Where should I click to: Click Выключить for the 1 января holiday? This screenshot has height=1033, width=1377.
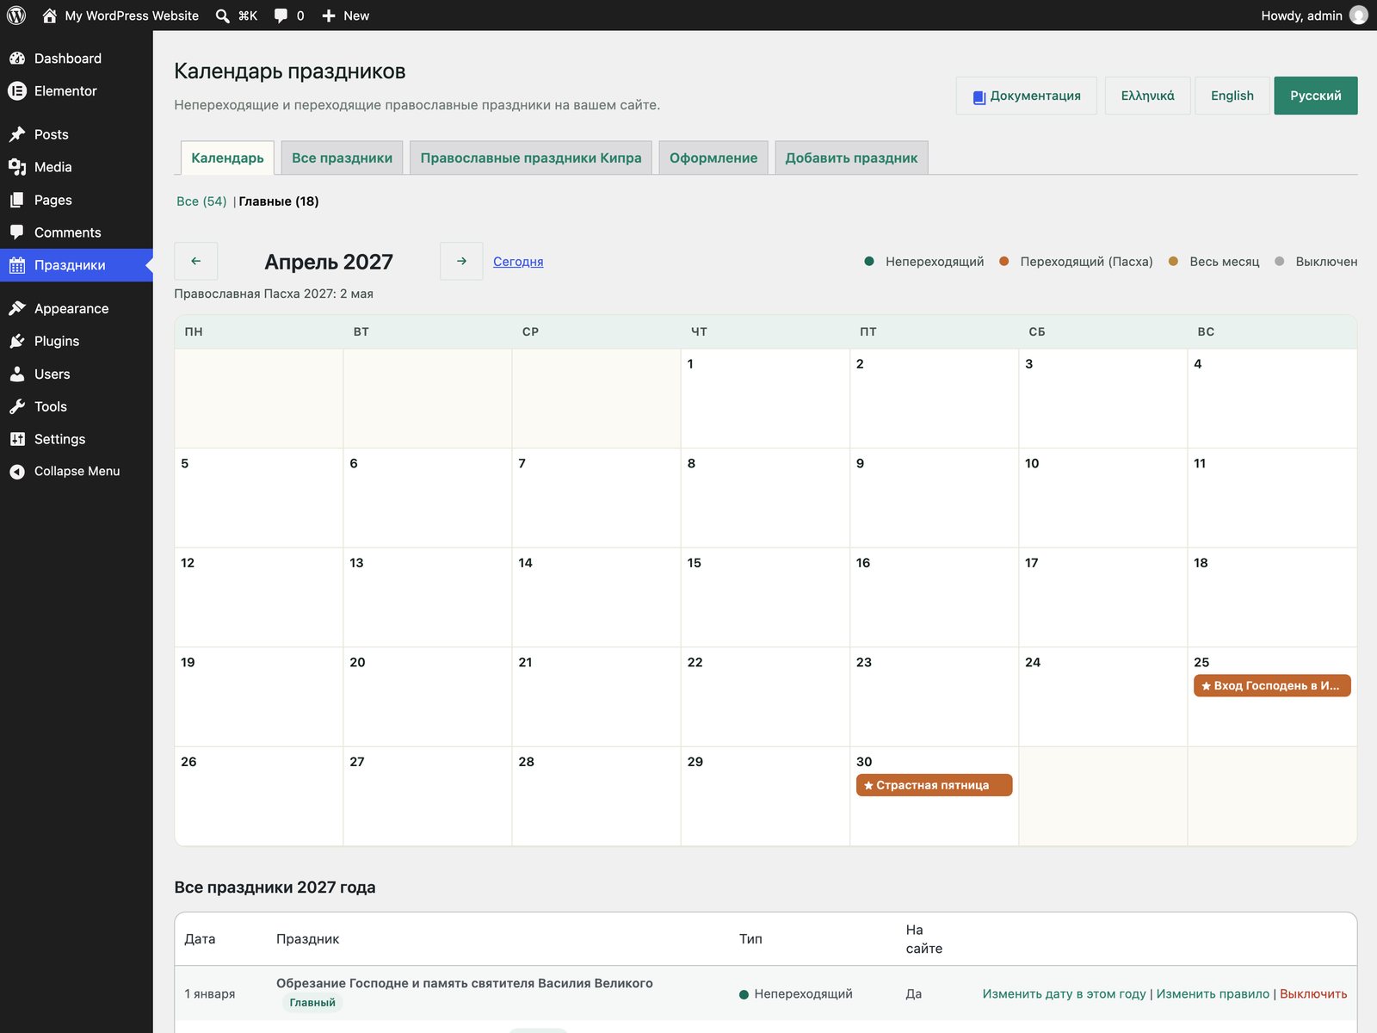coord(1313,993)
